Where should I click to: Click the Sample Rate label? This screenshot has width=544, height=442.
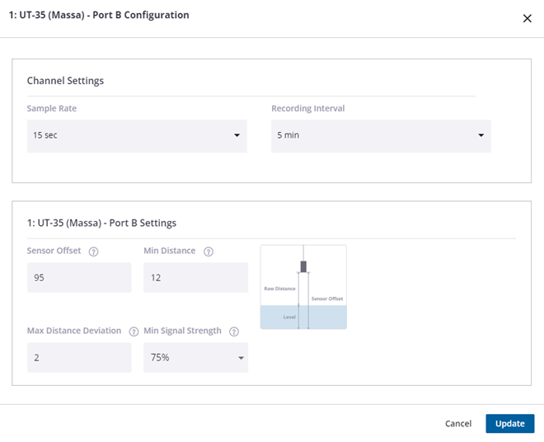pyautogui.click(x=52, y=108)
